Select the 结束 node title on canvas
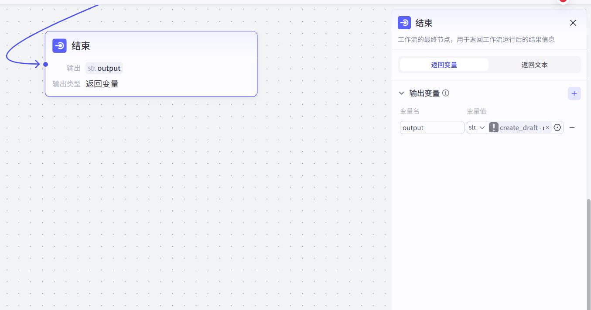 [81, 46]
